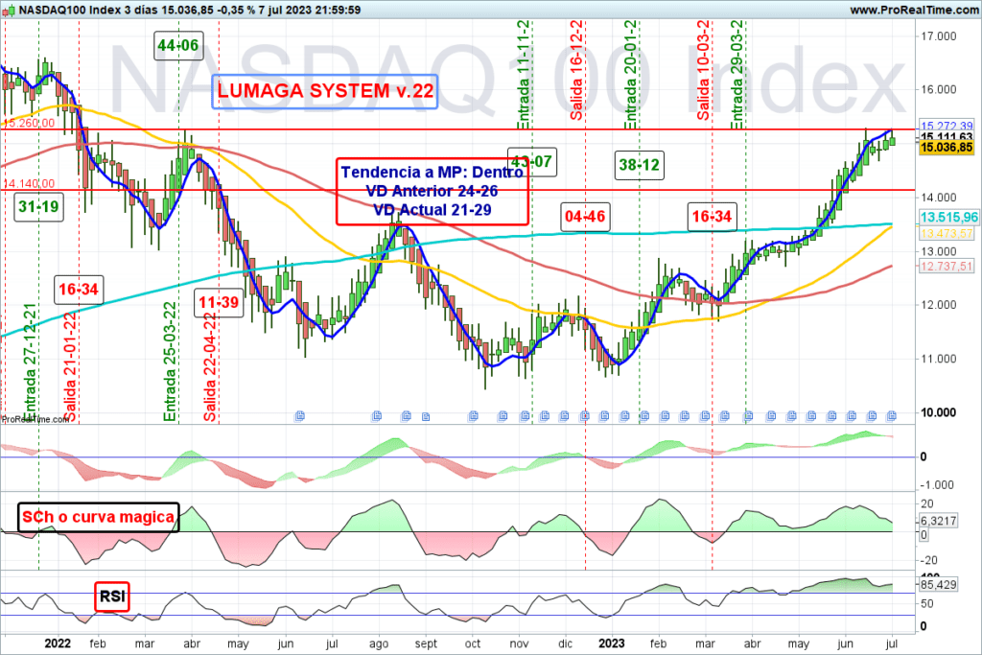The width and height of the screenshot is (982, 655).
Task: Click the -1.000 label on the MACD axis
Action: (936, 485)
